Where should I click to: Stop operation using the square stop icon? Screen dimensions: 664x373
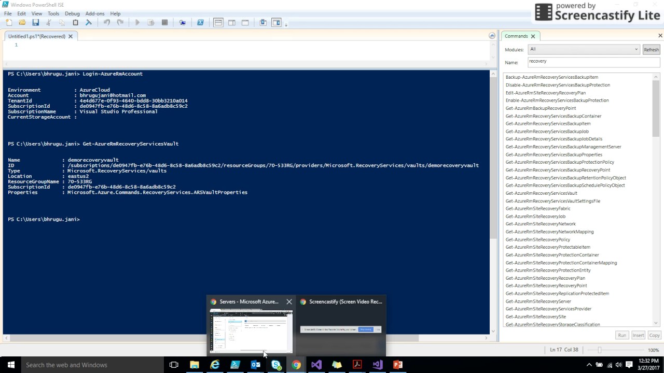tap(164, 22)
